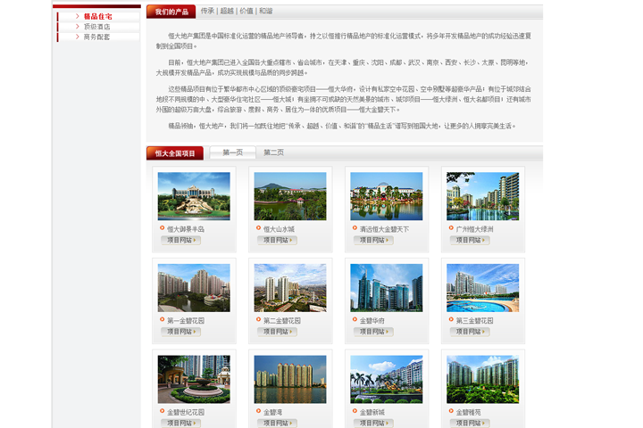The width and height of the screenshot is (643, 428).
Task: Open the 金碧湾 project name link
Action: [x=275, y=412]
